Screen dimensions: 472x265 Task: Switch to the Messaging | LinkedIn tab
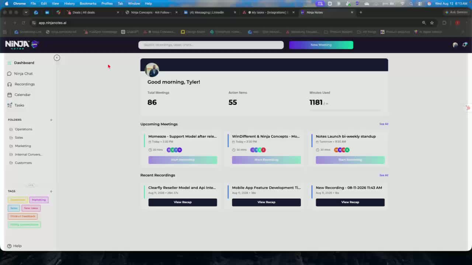[209, 13]
